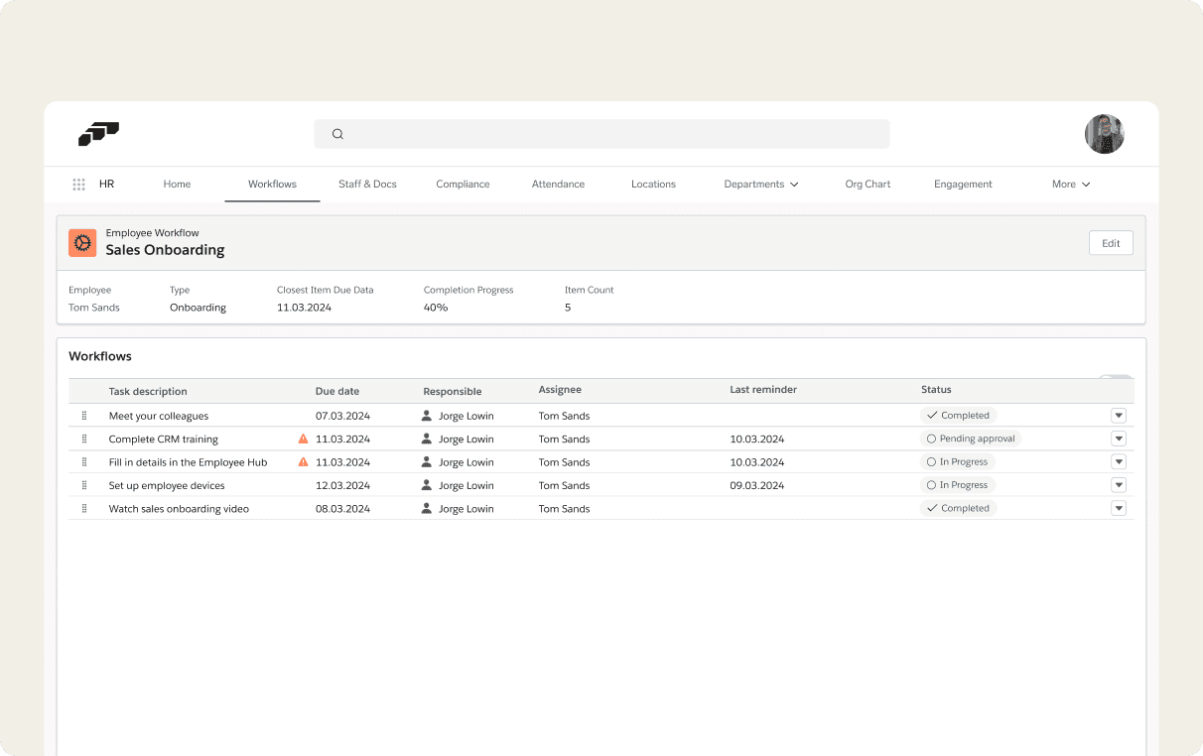Open row menu for Complete CRM training
This screenshot has height=756, width=1203.
[x=1119, y=439]
